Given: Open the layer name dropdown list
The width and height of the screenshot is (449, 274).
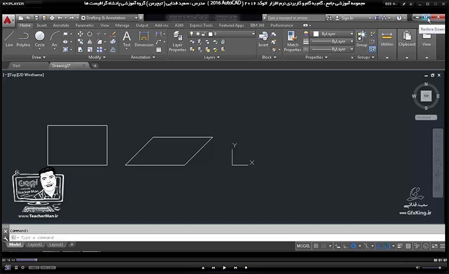Looking at the screenshot, I should (221, 34).
